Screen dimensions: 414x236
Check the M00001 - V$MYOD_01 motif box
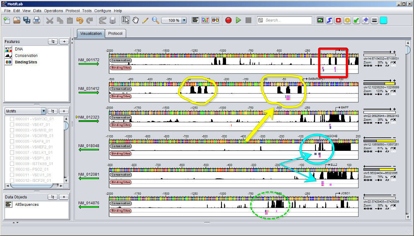pos(12,119)
